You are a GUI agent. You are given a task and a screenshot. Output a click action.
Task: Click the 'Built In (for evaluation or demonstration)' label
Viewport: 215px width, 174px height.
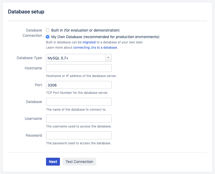point(85,30)
